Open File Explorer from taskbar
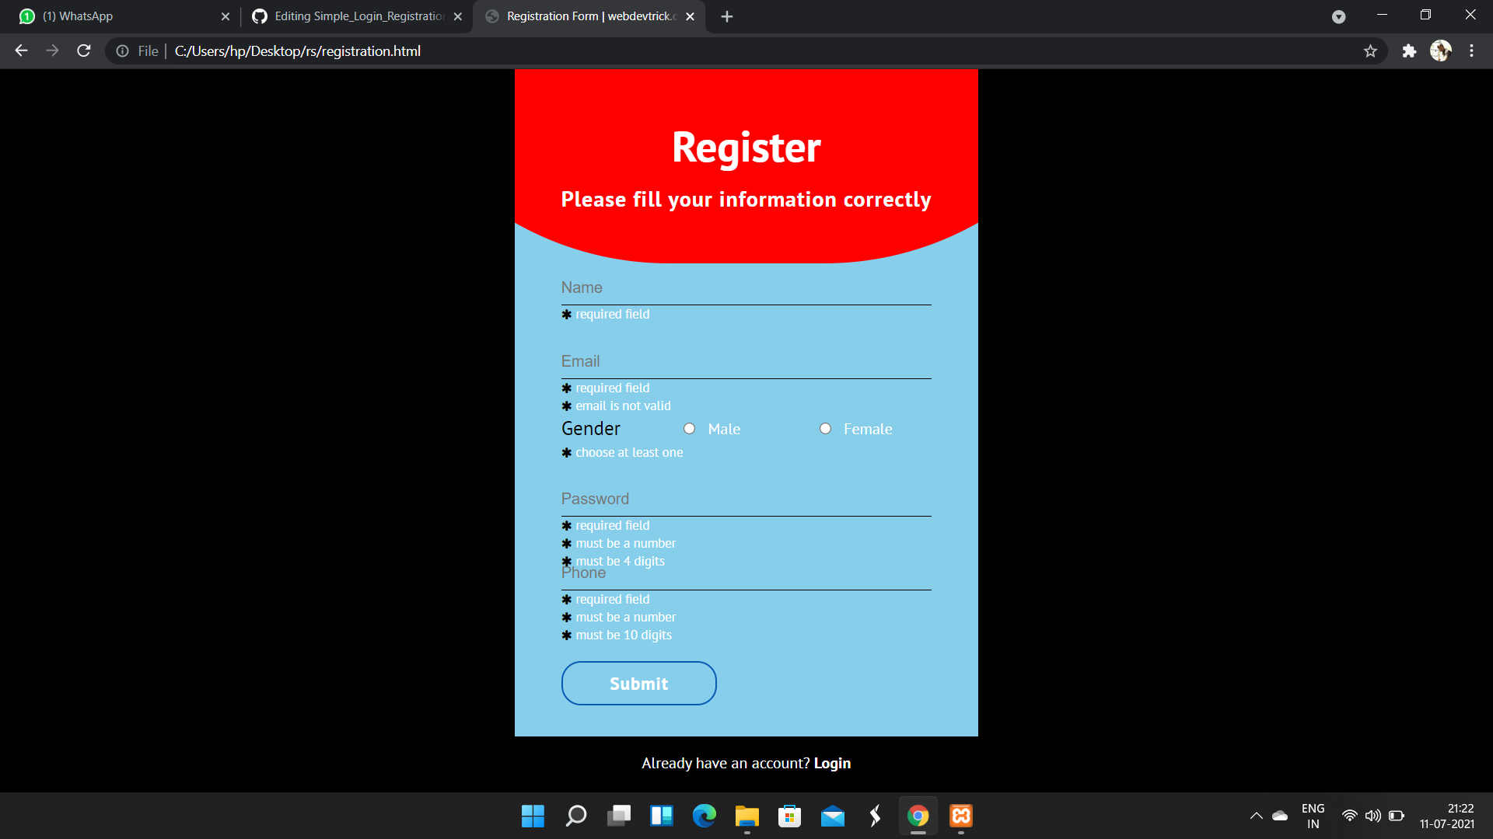 [x=746, y=816]
